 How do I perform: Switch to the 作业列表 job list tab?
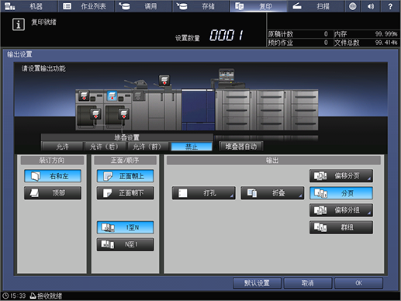click(86, 6)
